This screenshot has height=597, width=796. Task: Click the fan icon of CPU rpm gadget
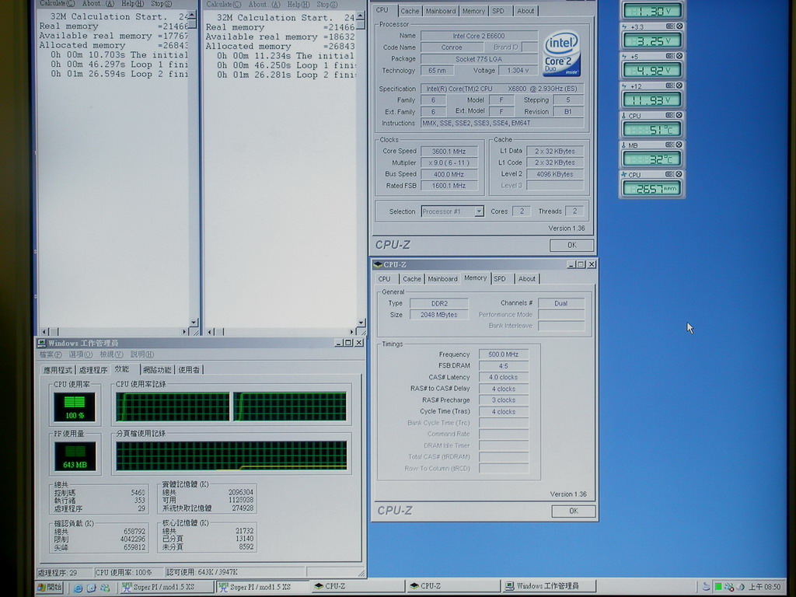click(624, 175)
